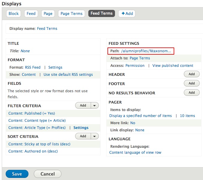Cancel the view changes
The height and width of the screenshot is (180, 203).
coord(48,174)
